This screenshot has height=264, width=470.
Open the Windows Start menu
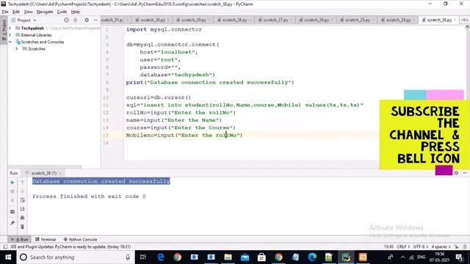pos(8,257)
